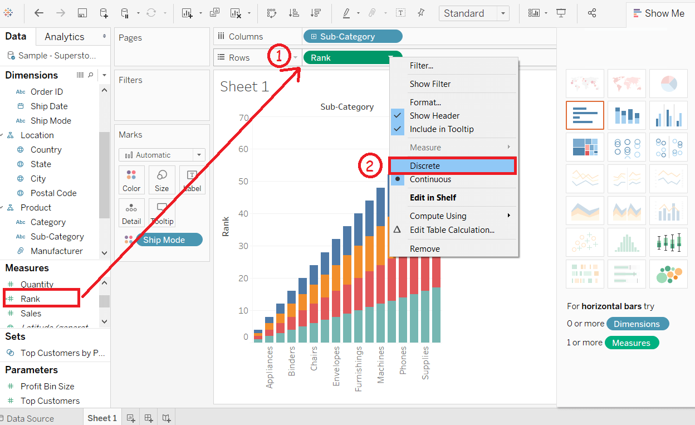
Task: Click the pin fix axes icon
Action: click(421, 13)
